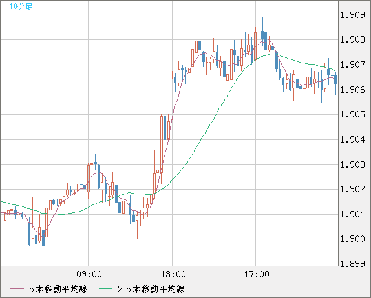The height and width of the screenshot is (298, 371).
Task: Click the 1.904 price axis label
Action: (352, 139)
